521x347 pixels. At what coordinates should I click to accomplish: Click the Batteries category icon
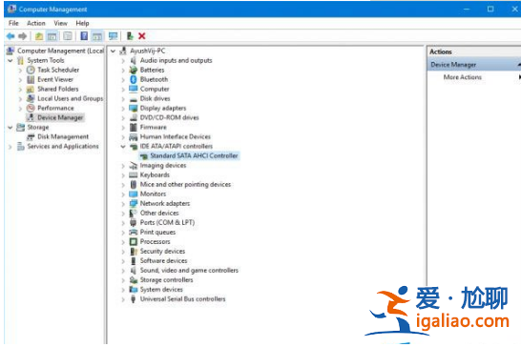point(134,70)
